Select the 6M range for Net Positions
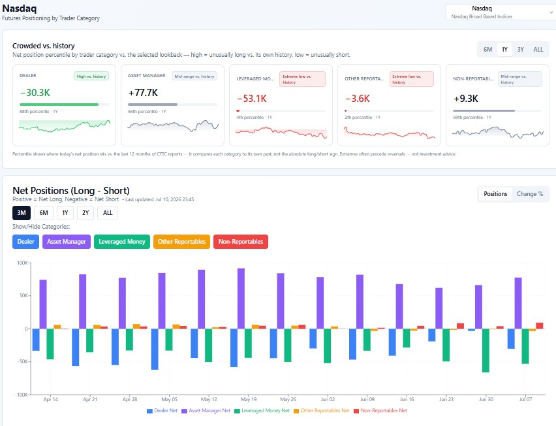Image resolution: width=556 pixels, height=426 pixels. click(x=44, y=212)
